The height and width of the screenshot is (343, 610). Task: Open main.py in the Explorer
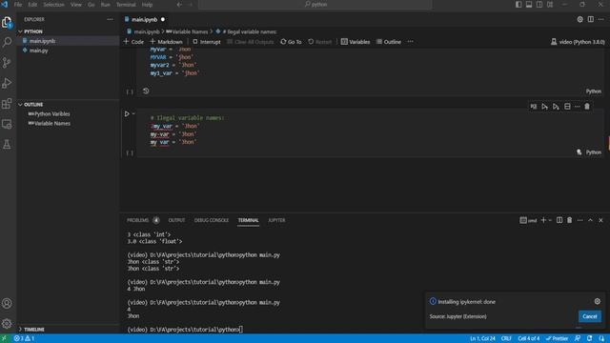click(38, 50)
